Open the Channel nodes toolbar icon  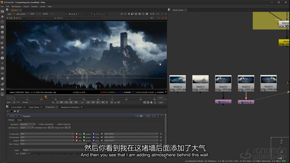coord(2,27)
